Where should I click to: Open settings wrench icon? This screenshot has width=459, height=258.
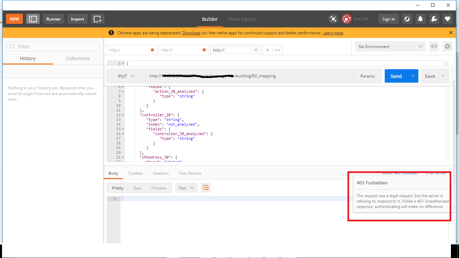pyautogui.click(x=434, y=19)
